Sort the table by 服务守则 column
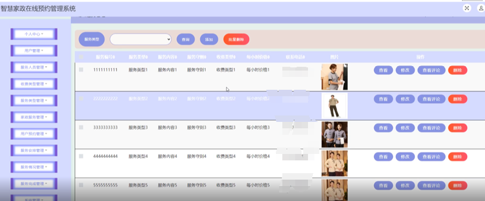Screen dimensions: 485x201 (x=197, y=57)
